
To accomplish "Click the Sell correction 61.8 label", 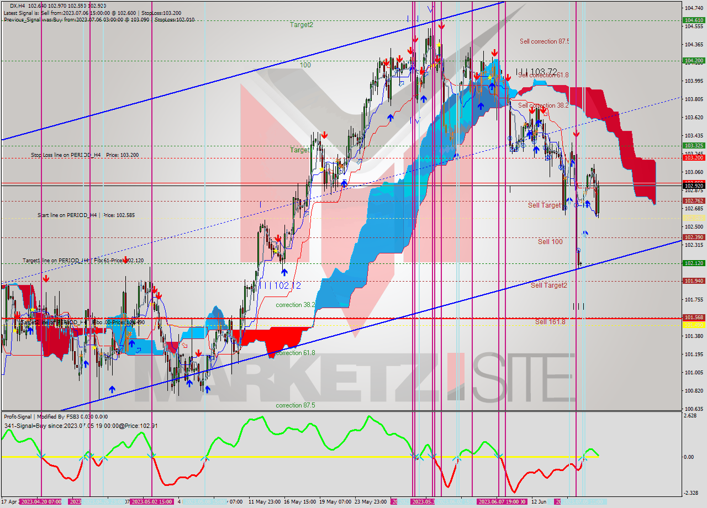I will [x=543, y=75].
